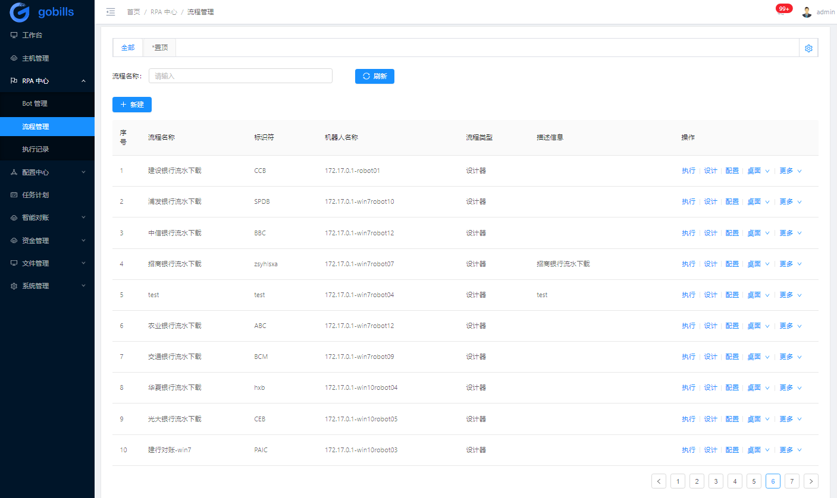Click the 刷新 refresh button
837x498 pixels.
pyautogui.click(x=374, y=76)
